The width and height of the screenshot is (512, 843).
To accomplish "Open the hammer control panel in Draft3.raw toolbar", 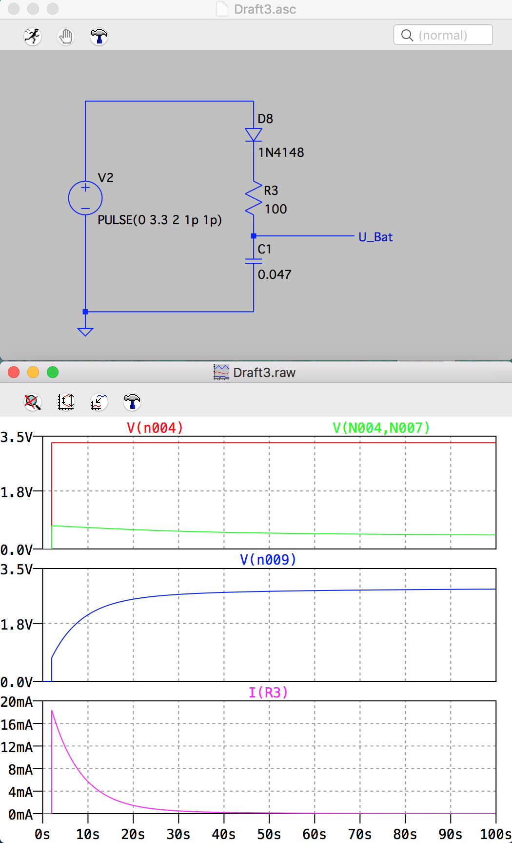I will 132,402.
